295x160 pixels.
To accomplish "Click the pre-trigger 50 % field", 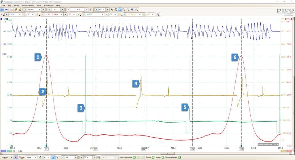I will [x=88, y=157].
